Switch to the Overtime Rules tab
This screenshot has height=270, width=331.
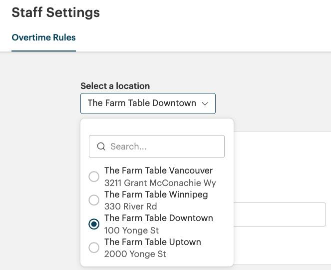(x=43, y=37)
